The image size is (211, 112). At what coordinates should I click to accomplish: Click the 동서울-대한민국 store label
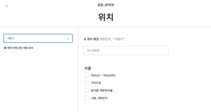coord(100,90)
